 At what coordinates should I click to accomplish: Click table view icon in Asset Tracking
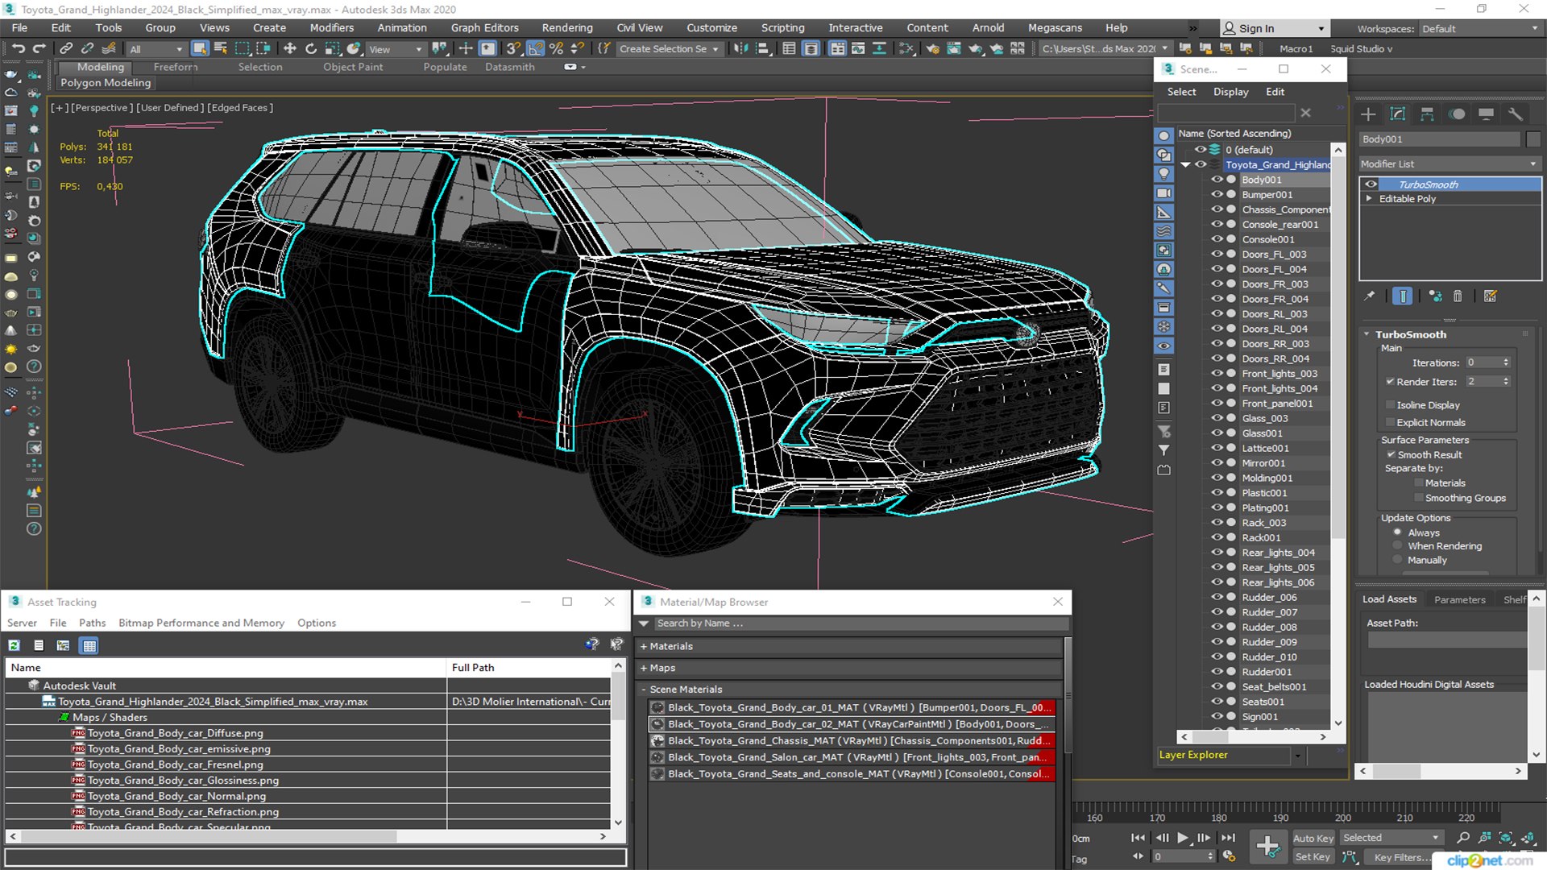[x=89, y=645]
